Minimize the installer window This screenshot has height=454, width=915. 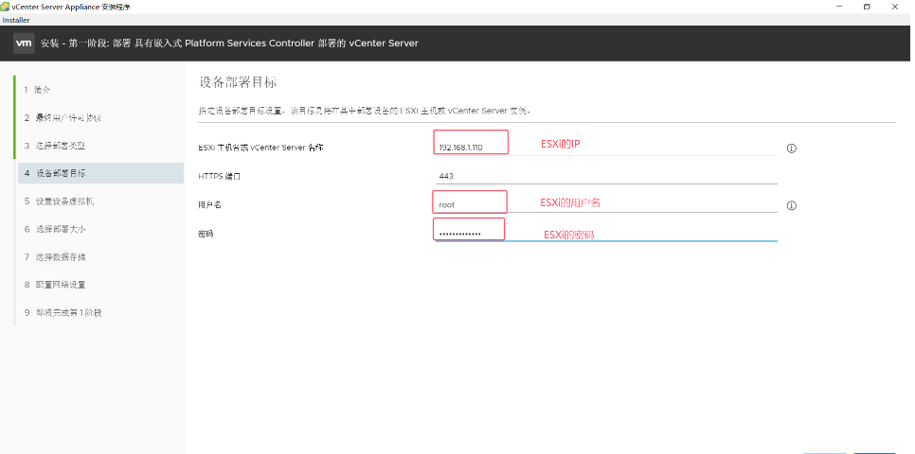click(840, 7)
